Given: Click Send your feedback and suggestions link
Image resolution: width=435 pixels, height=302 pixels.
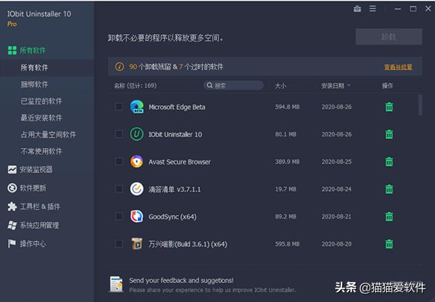Looking at the screenshot, I should (x=181, y=281).
